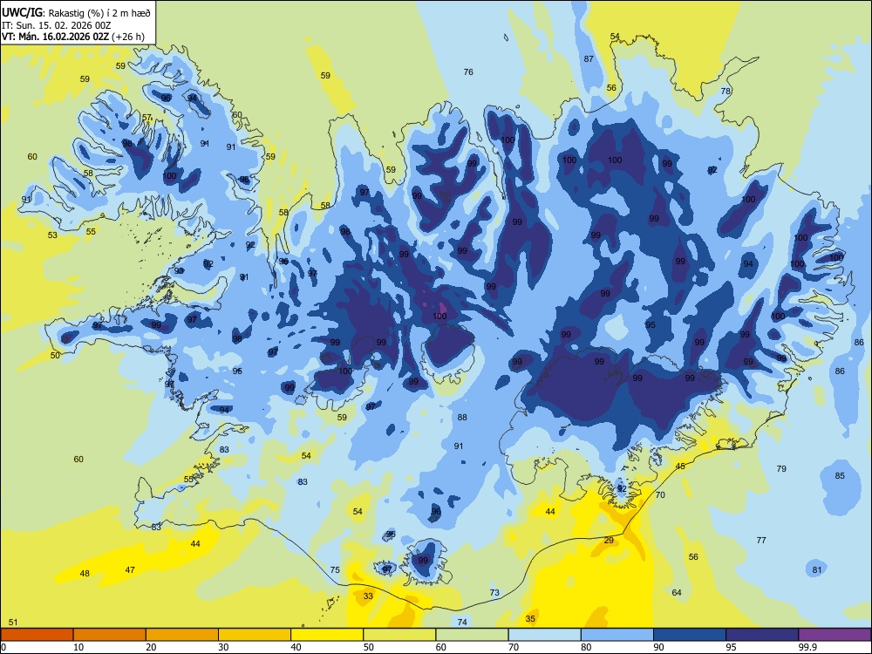The width and height of the screenshot is (872, 654).
Task: Click the humidity value '64' on the map
Action: tap(677, 592)
